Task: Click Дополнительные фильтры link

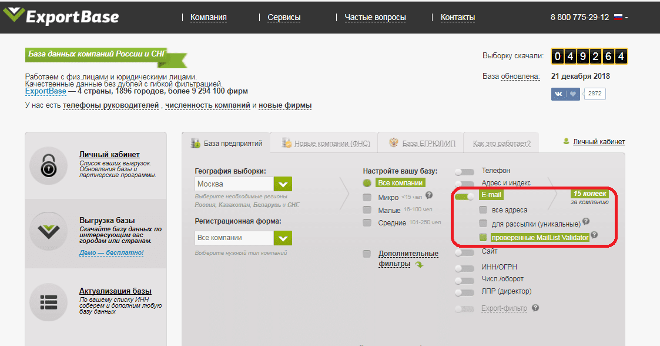Action: [408, 259]
